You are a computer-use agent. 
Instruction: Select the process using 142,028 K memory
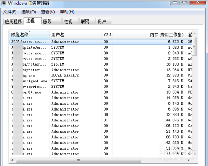101,142
